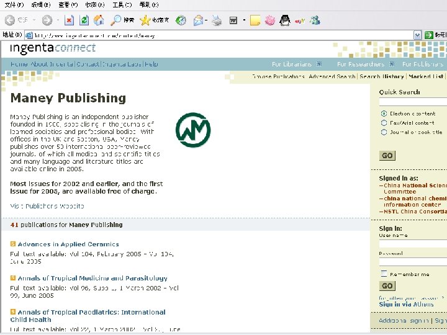Open the About Ingenta link
Viewport: 447px width, 335px height.
pyautogui.click(x=52, y=64)
